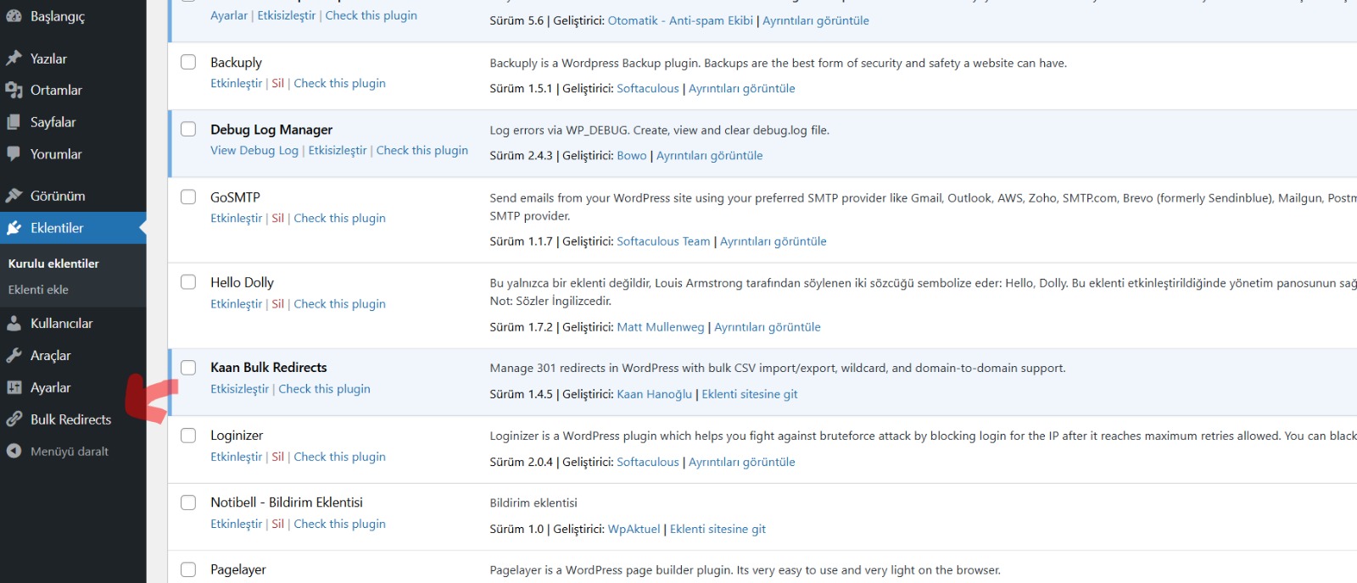1357x583 pixels.
Task: Click Etkinleştir under Backuply
Action: 237,83
